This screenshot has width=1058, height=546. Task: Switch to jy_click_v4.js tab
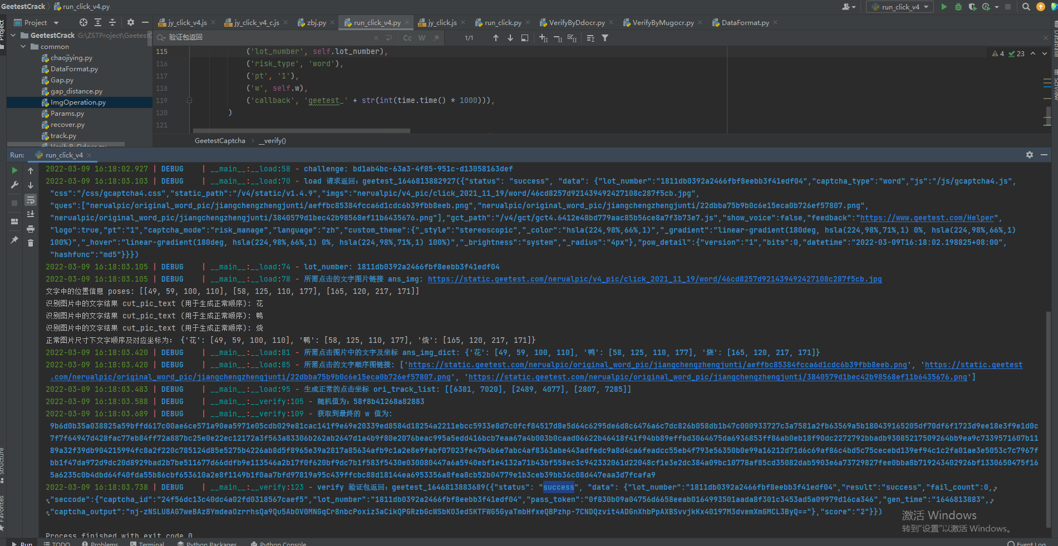click(187, 23)
